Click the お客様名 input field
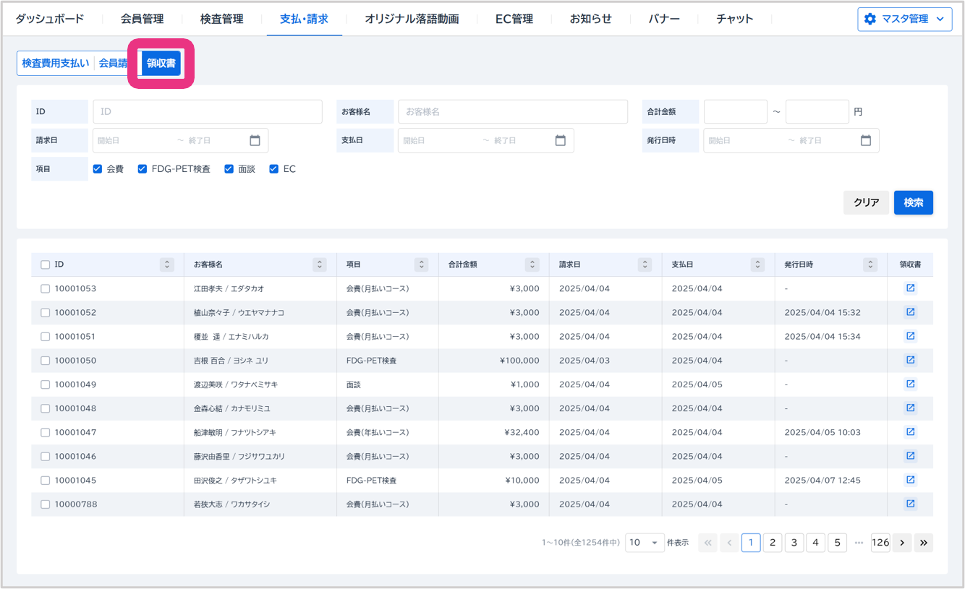The width and height of the screenshot is (965, 589). point(512,112)
